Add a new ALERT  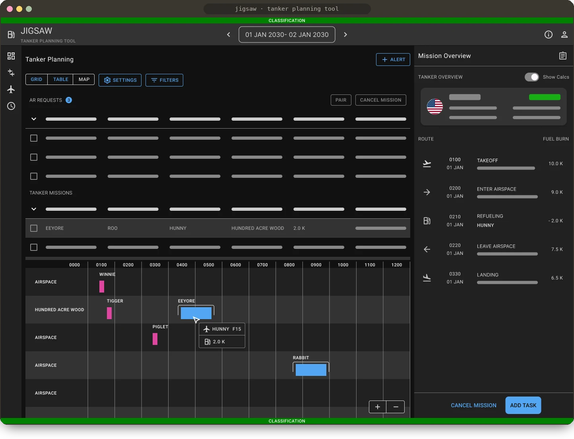[393, 60]
